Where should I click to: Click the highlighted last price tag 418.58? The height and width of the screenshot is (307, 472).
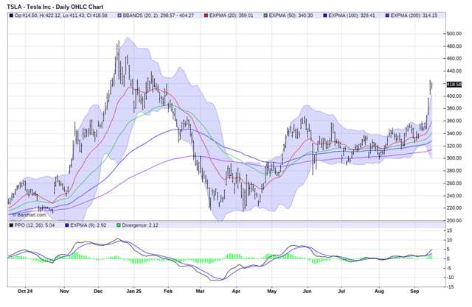(x=454, y=85)
